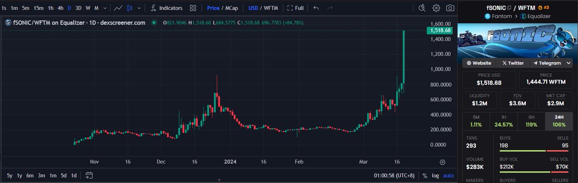Open chart settings gear
Image resolution: width=578 pixels, height=183 pixels.
[x=436, y=8]
